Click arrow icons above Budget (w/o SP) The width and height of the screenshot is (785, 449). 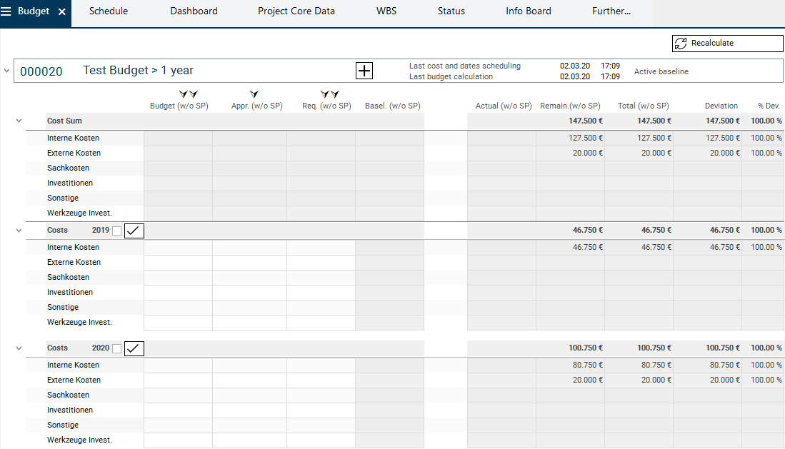point(189,94)
